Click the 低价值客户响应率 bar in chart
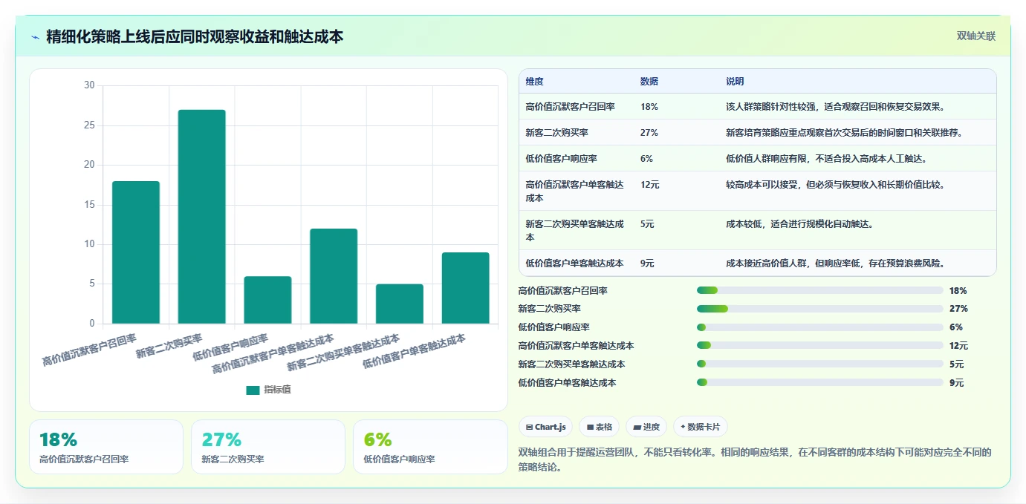 click(267, 300)
